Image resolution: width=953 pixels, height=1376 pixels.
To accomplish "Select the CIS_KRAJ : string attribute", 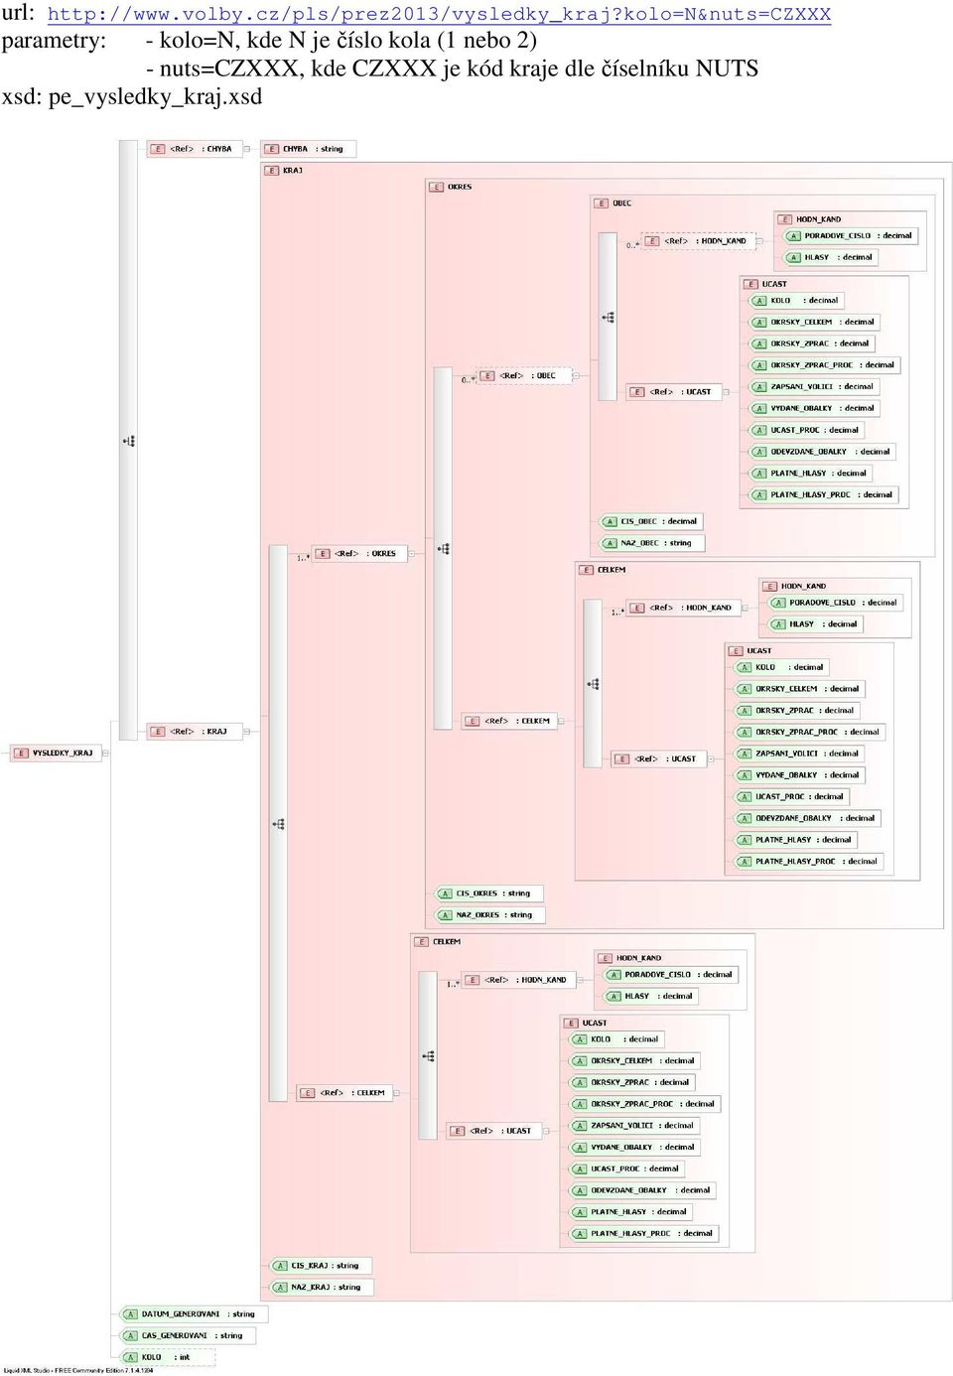I will 320,1266.
